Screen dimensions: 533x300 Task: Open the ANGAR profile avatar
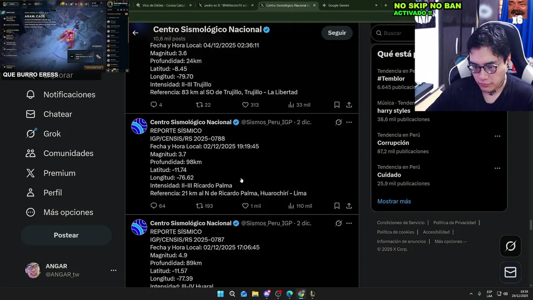pyautogui.click(x=33, y=270)
